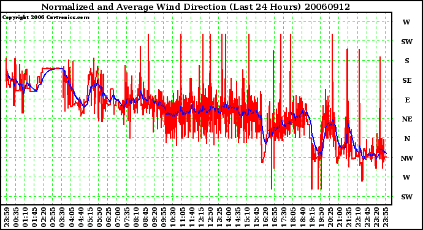Select the '21:35' time label
Viewport: 423px width, 230px height.
pos(349,217)
